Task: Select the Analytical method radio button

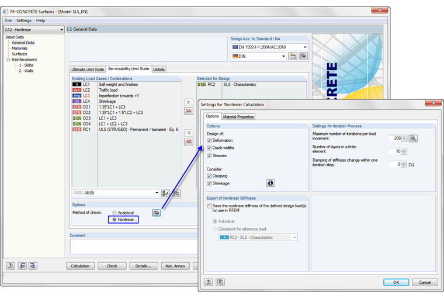Action: tap(115, 213)
